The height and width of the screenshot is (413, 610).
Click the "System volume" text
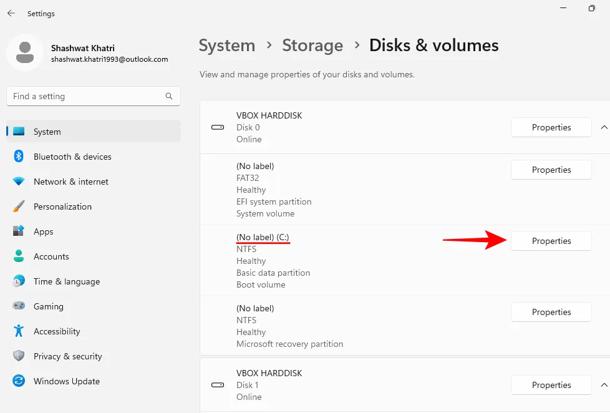click(x=265, y=213)
